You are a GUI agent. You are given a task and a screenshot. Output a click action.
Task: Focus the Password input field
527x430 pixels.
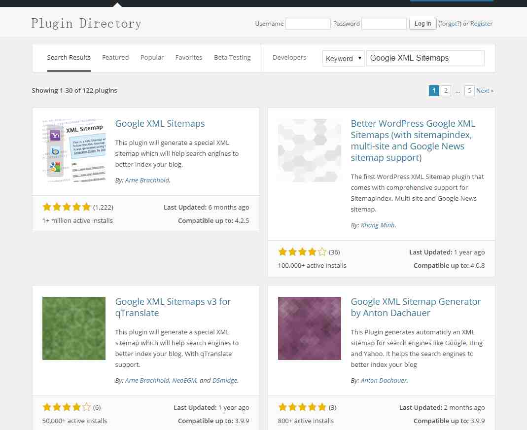click(x=384, y=24)
